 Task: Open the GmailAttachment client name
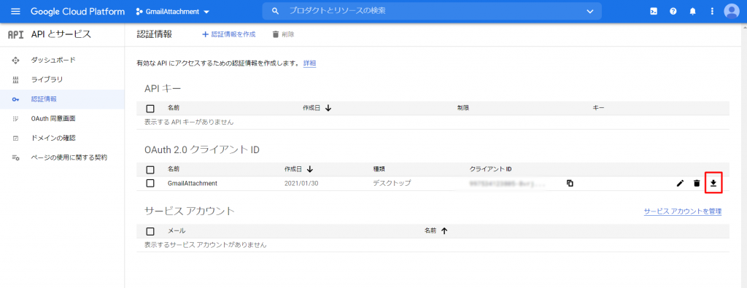193,183
